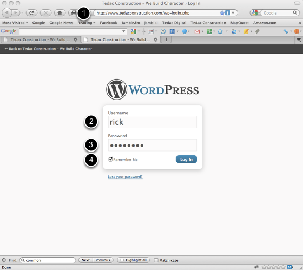Click the Password input field
Image resolution: width=303 pixels, height=270 pixels.
point(153,145)
